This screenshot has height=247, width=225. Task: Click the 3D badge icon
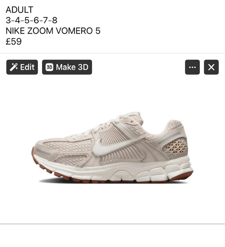pyautogui.click(x=49, y=67)
